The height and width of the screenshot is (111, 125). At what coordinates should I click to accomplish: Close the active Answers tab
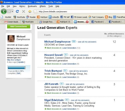point(87,22)
